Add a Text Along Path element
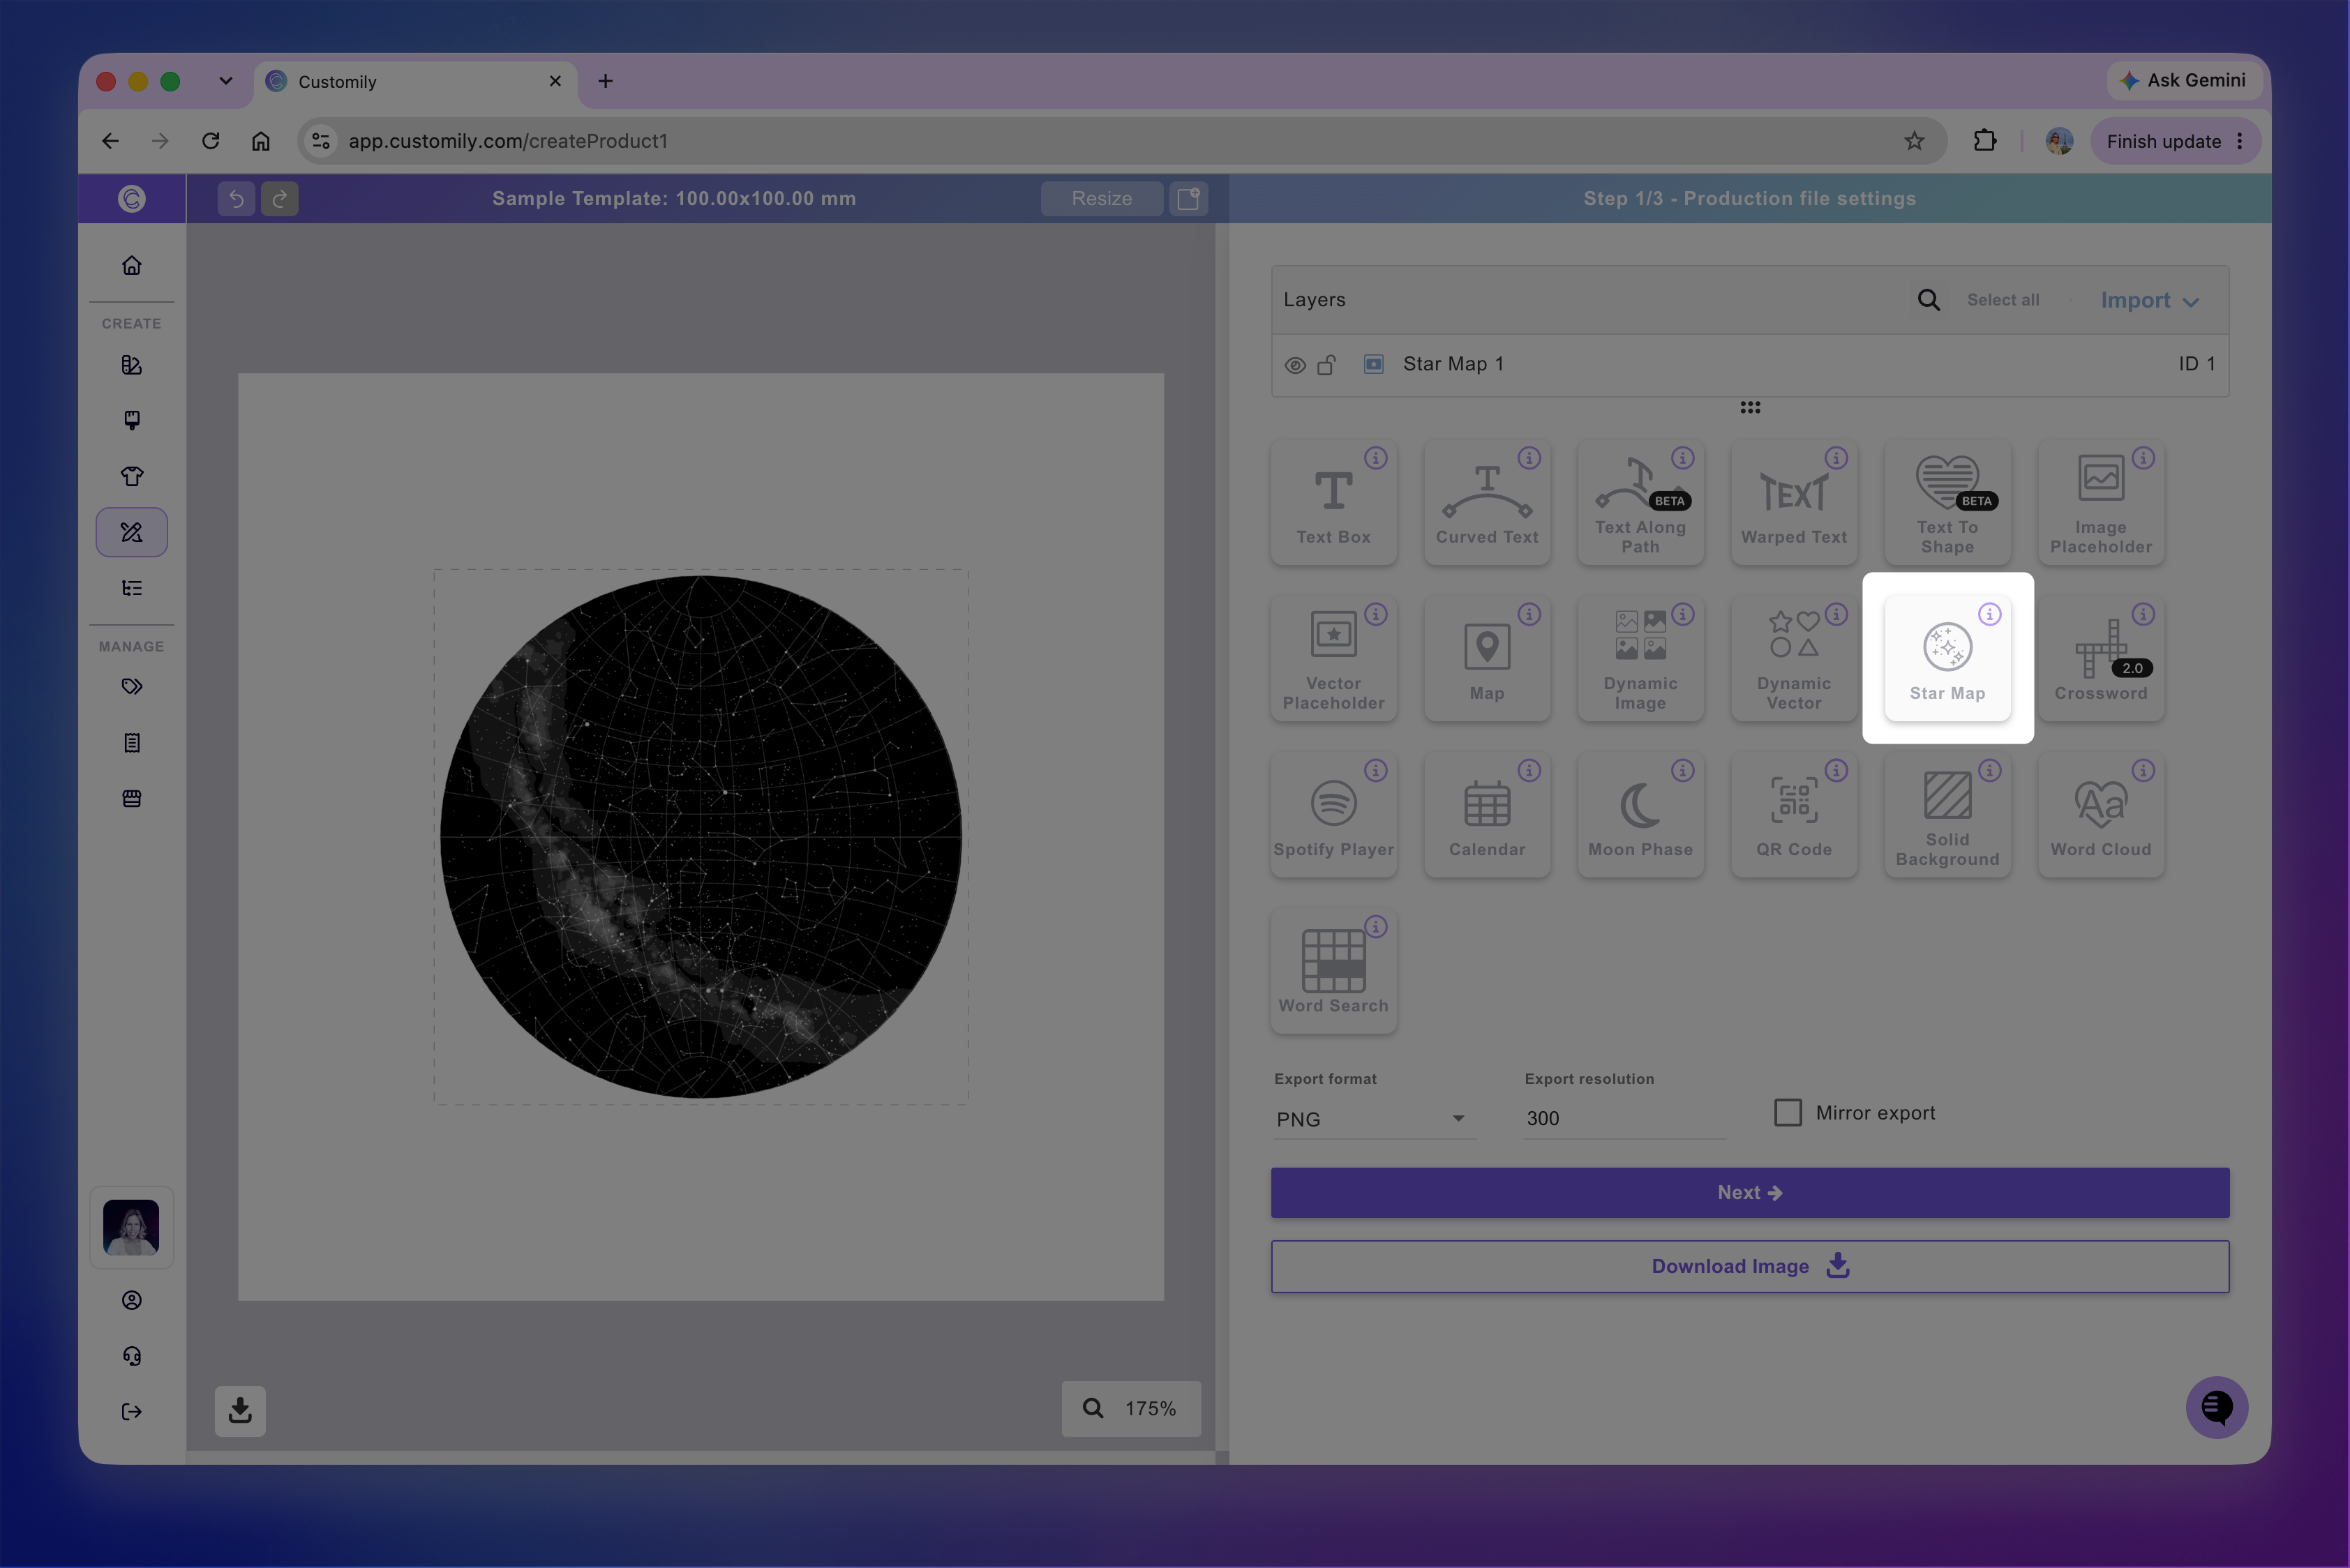 tap(1640, 502)
